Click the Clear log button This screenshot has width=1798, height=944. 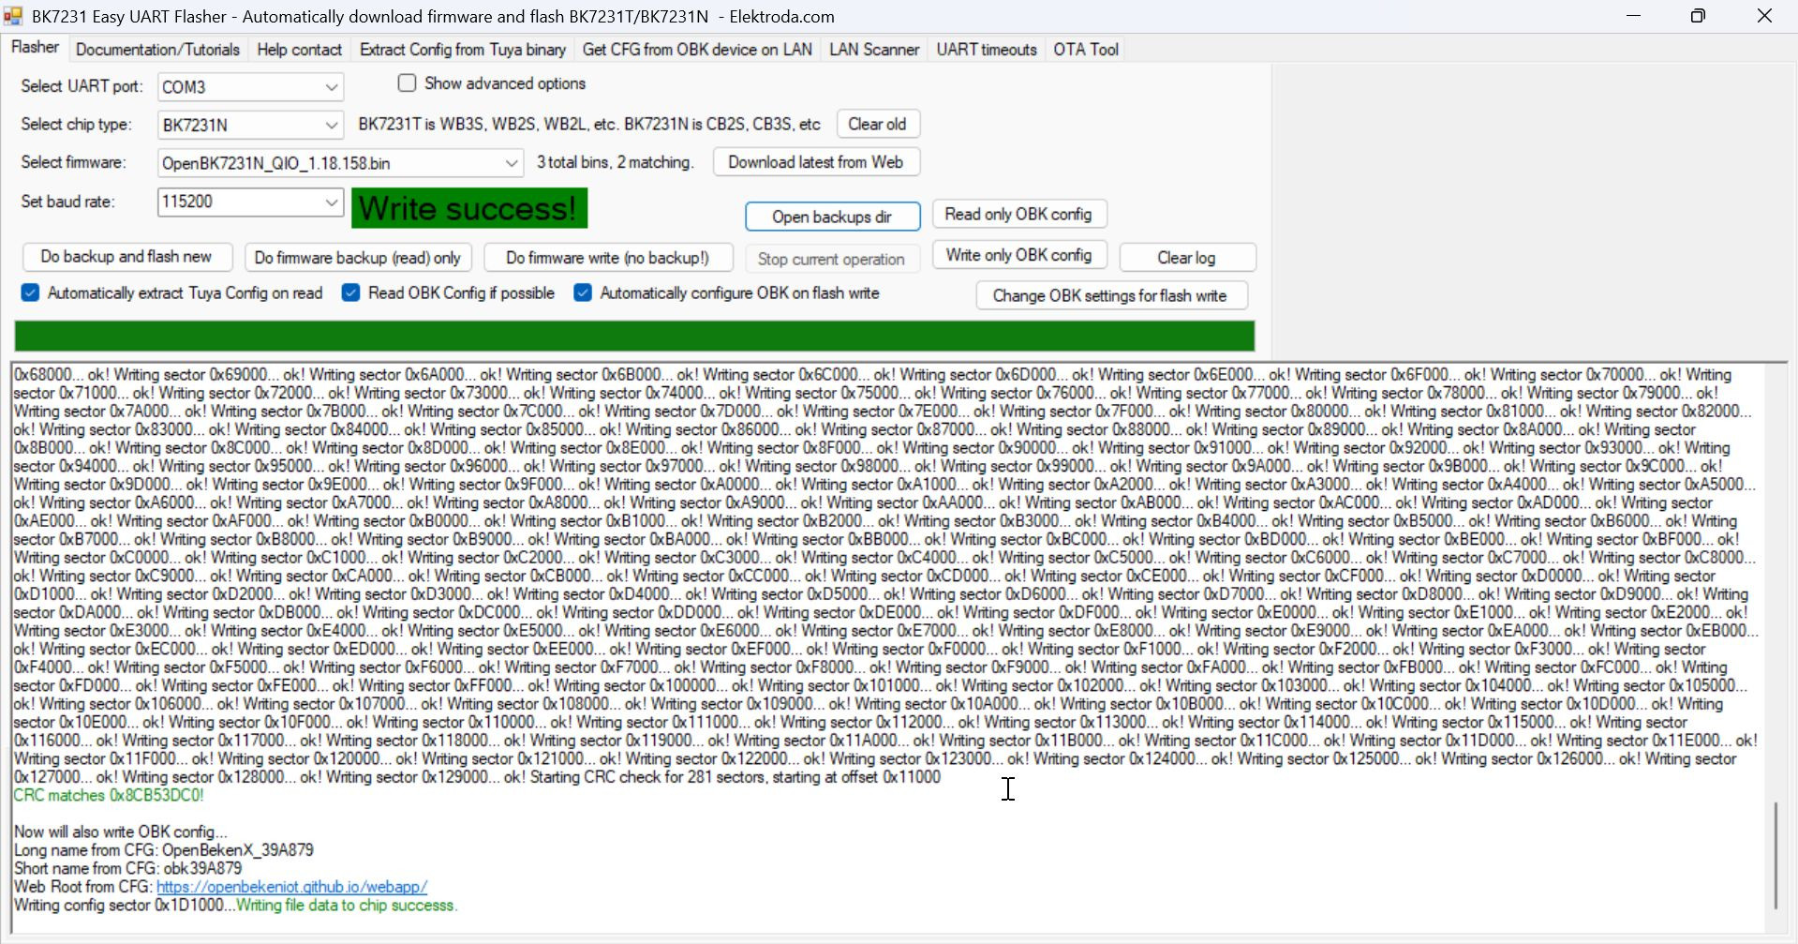coord(1186,258)
